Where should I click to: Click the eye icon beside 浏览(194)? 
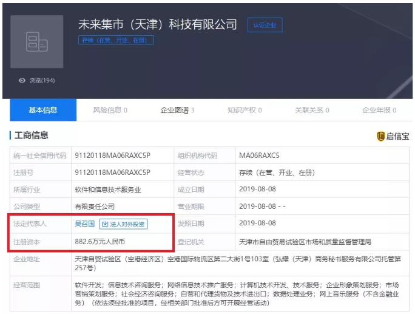pos(22,80)
